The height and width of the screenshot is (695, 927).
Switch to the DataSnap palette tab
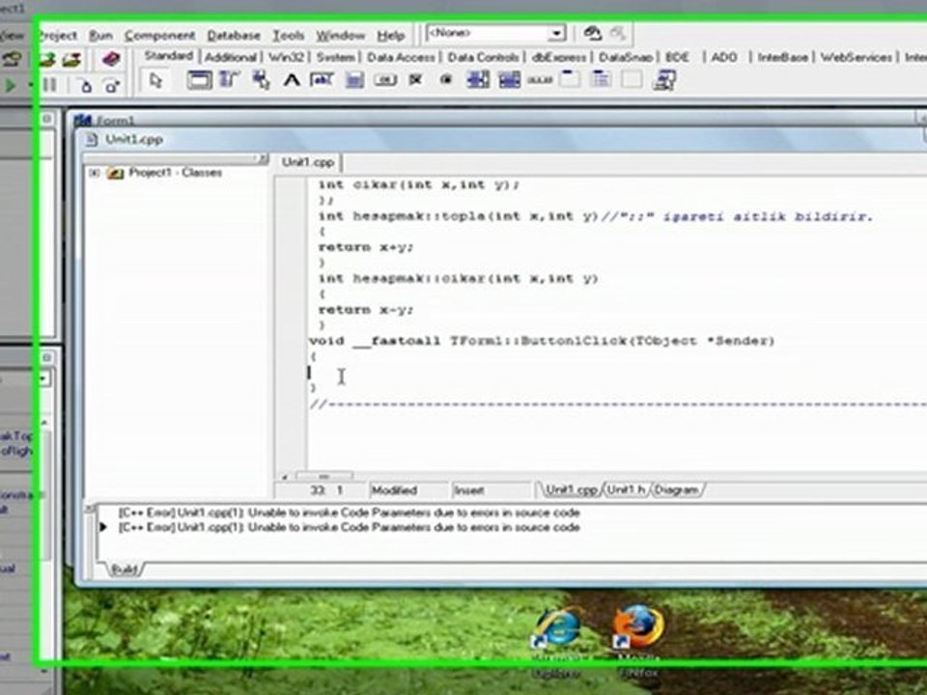[x=626, y=57]
